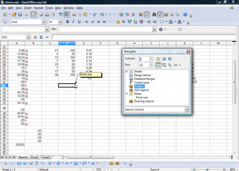Toggle Italic formatting
The height and width of the screenshot is (171, 239).
[x=73, y=22]
